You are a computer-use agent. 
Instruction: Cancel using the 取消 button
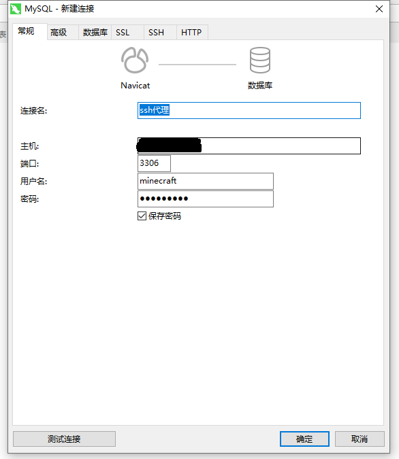pos(360,439)
